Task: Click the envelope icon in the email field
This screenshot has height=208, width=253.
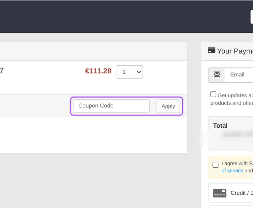Action: pos(217,74)
